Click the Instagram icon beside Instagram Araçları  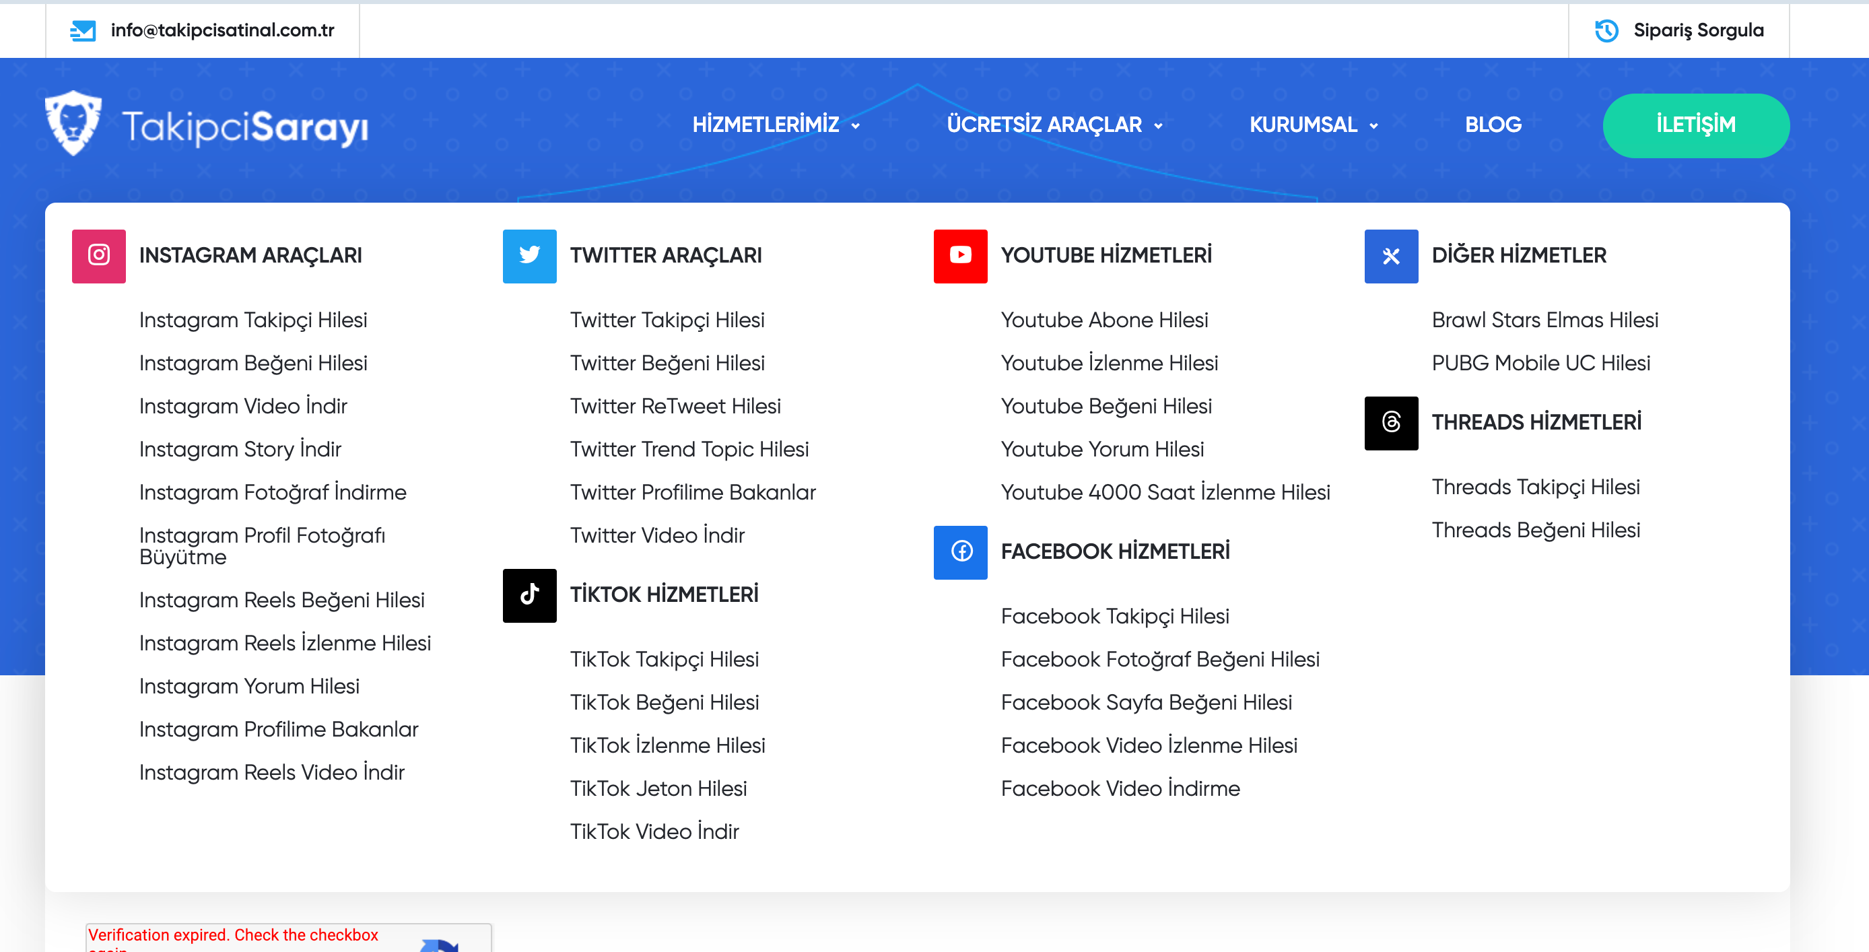click(99, 255)
